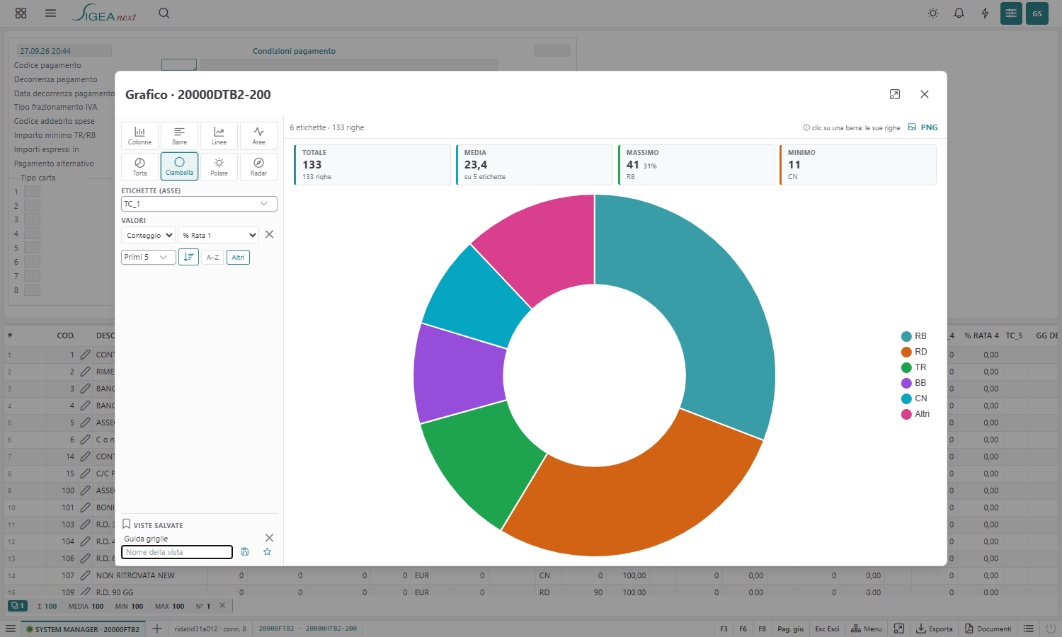Open Documenti in the bottom bar
Viewport: 1062px width, 637px height.
click(988, 629)
